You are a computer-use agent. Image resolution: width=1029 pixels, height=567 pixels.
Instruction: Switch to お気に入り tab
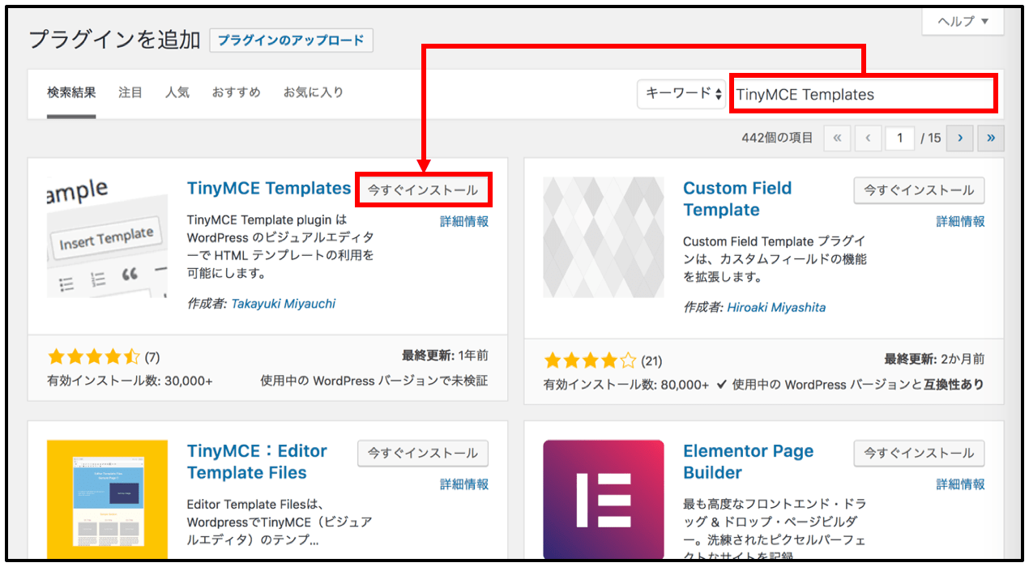click(x=314, y=92)
